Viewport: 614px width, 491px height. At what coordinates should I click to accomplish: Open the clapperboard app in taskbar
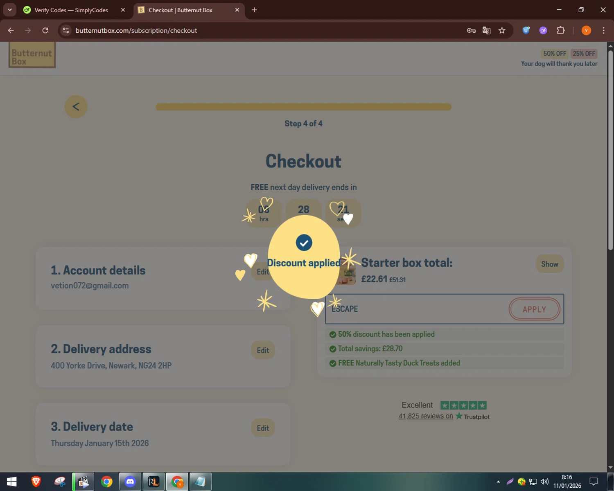83,482
